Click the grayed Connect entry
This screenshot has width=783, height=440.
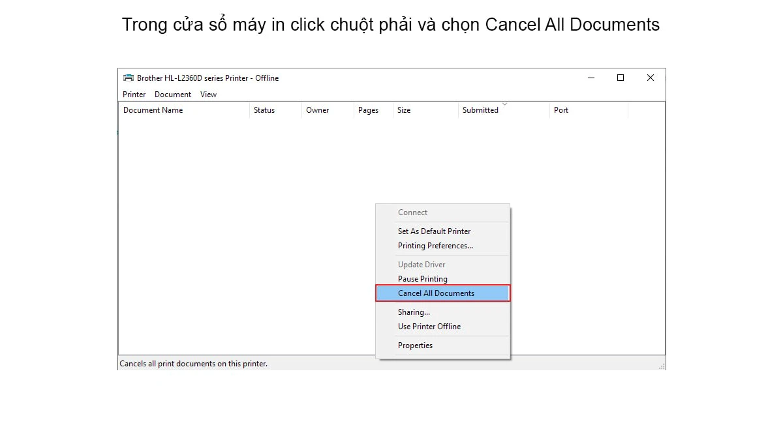click(x=442, y=213)
